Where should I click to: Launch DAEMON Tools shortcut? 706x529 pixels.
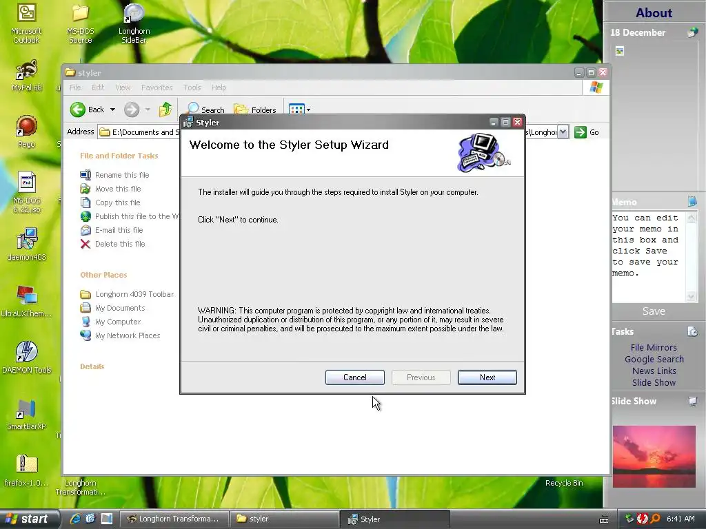coord(27,357)
